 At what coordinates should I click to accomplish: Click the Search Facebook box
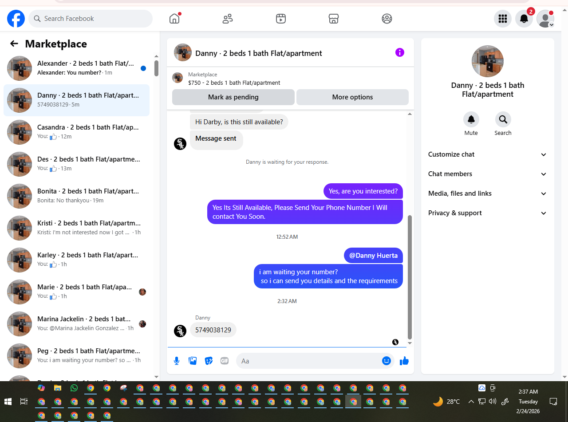[91, 19]
